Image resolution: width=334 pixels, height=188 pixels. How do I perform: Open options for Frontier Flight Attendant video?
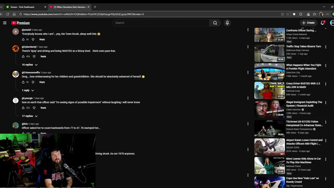pyautogui.click(x=326, y=65)
